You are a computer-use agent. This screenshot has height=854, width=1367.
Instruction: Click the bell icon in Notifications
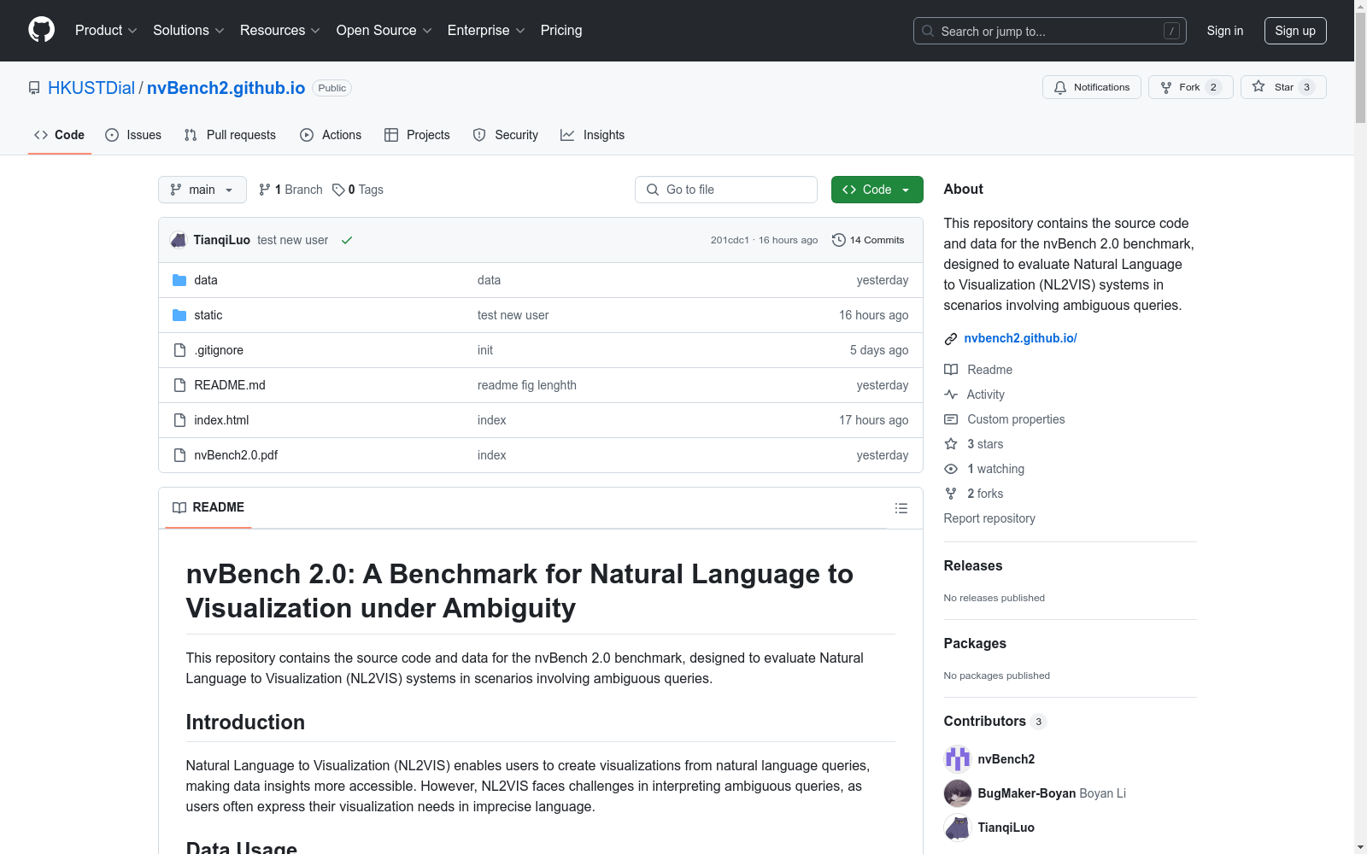coord(1060,87)
